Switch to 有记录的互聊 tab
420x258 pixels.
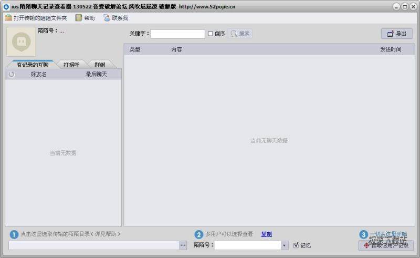(33, 65)
